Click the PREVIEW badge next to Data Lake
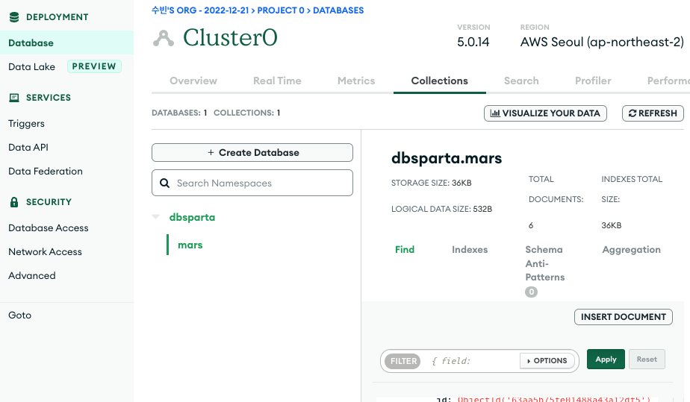The image size is (690, 402). [94, 66]
